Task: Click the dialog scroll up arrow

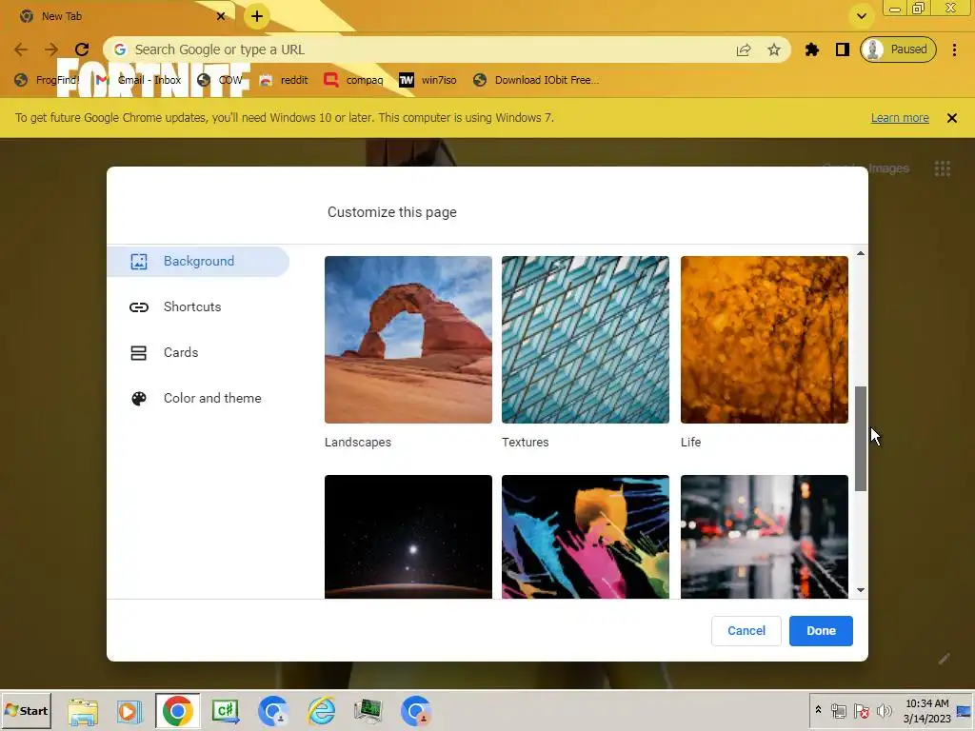Action: (861, 253)
